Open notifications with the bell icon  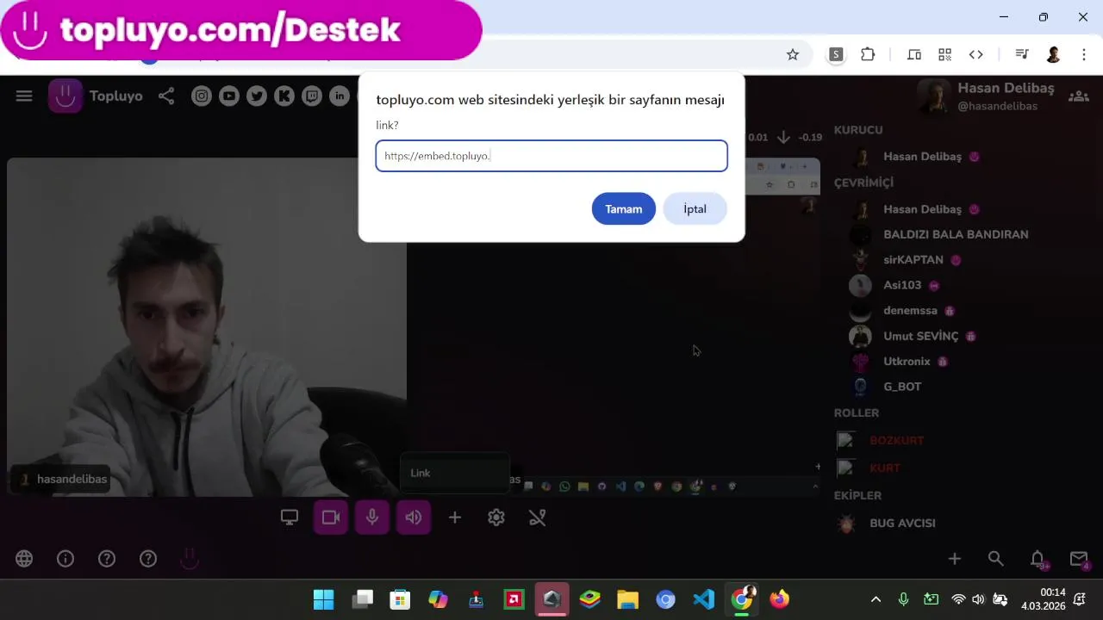click(1038, 559)
